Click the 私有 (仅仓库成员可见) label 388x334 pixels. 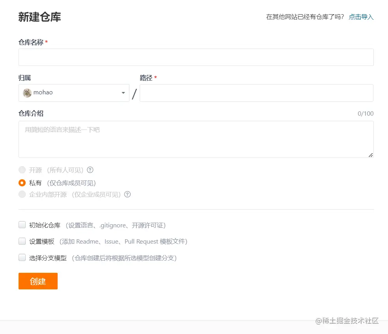point(62,183)
